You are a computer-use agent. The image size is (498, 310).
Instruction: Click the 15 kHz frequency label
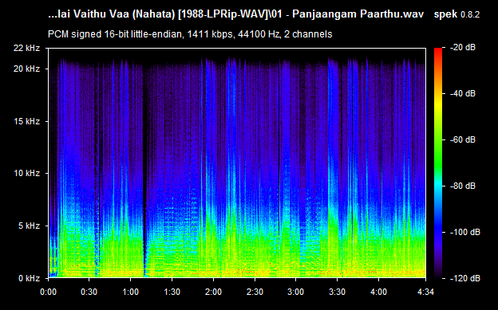point(26,121)
